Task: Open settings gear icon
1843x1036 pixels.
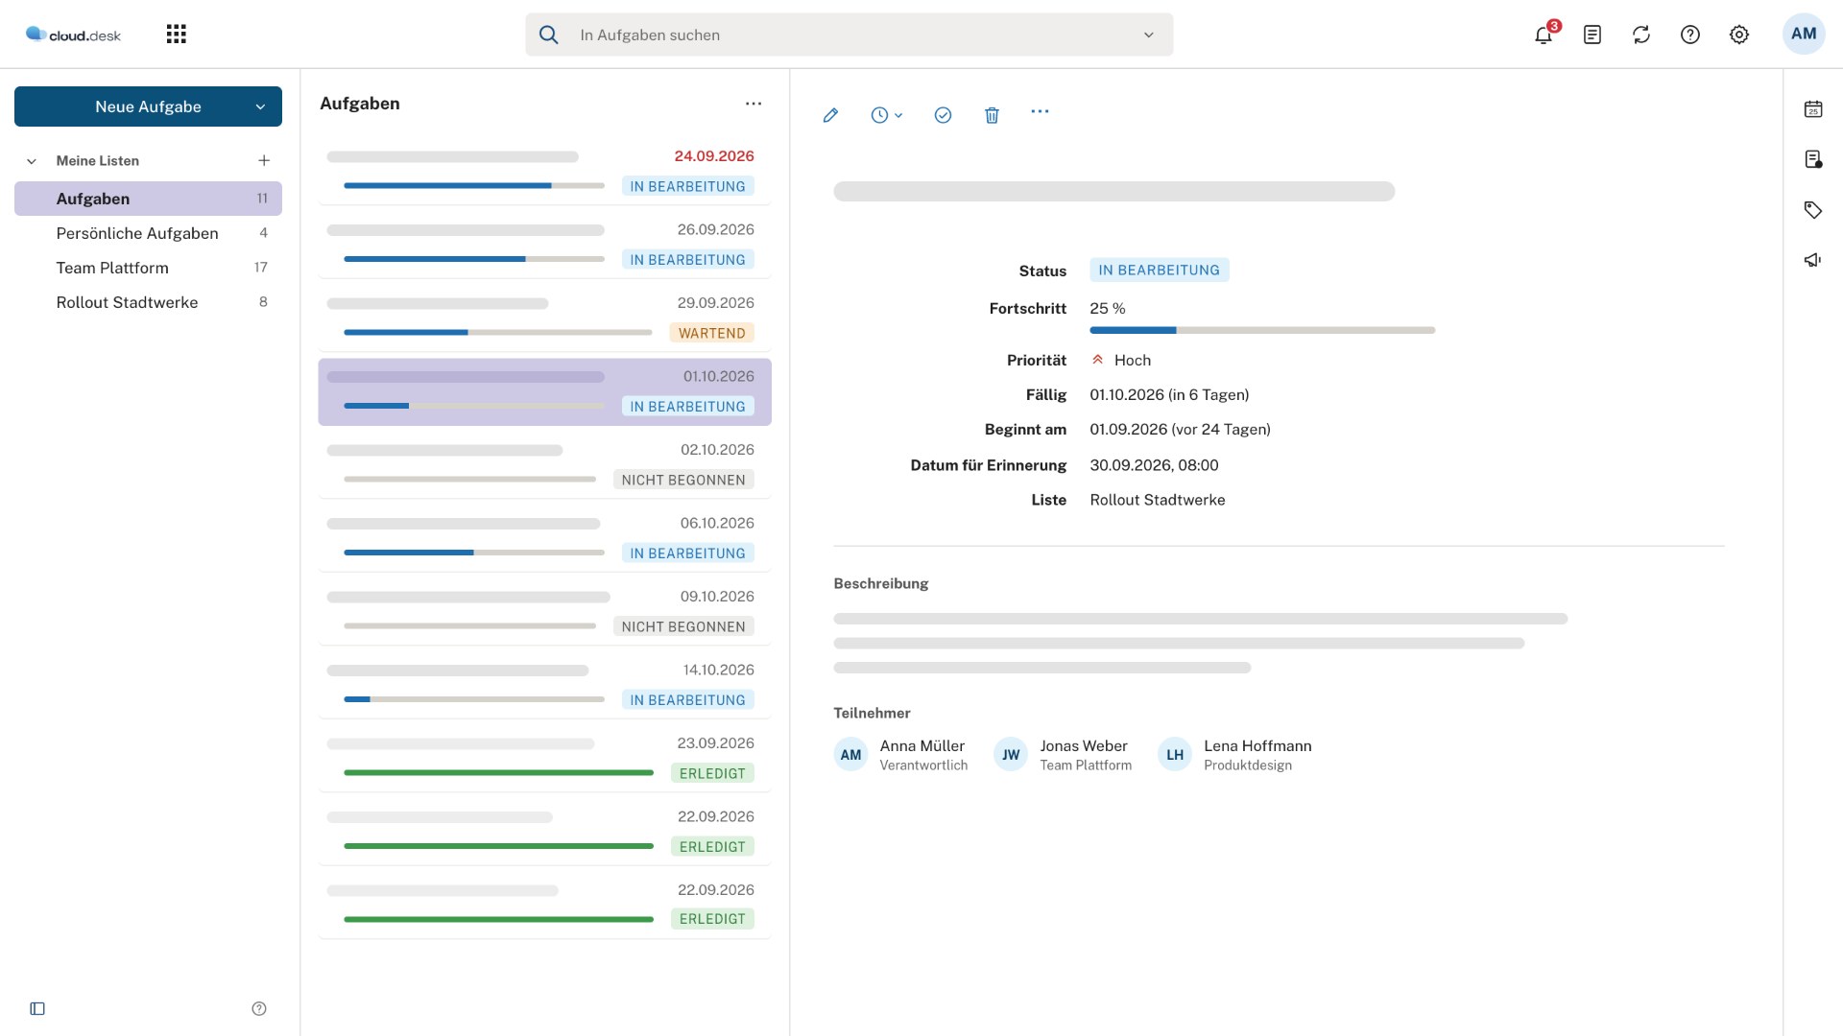Action: (1739, 35)
